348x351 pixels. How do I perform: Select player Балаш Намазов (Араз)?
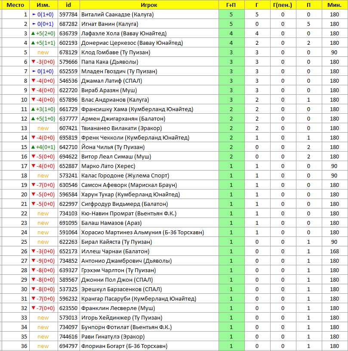tap(111, 223)
